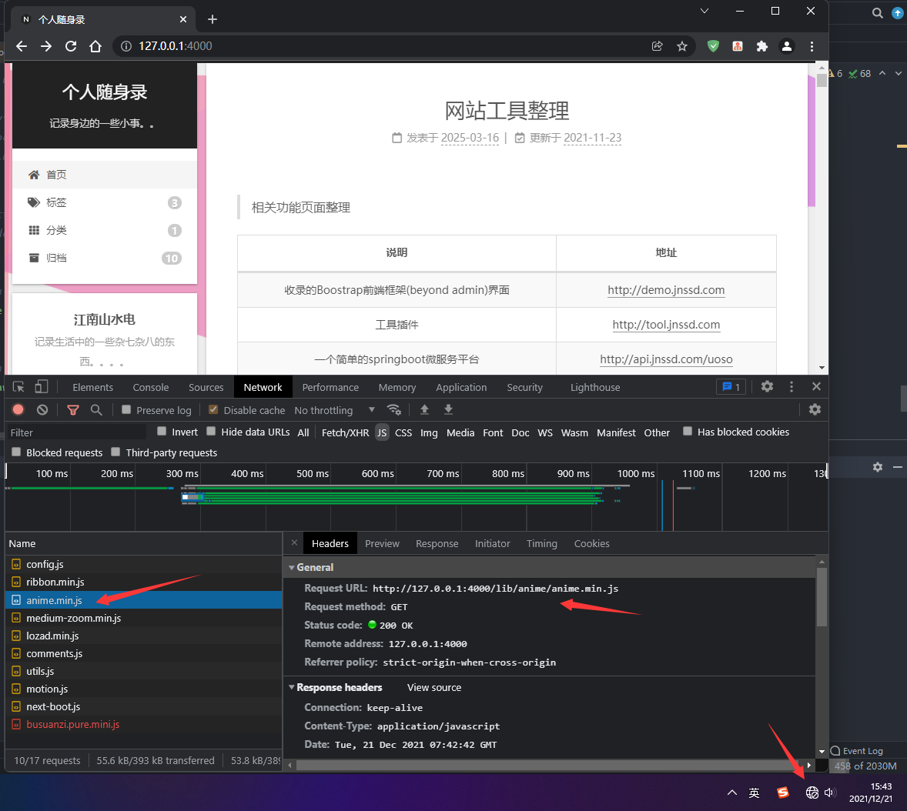
Task: Type in the network Filter field
Action: (77, 432)
